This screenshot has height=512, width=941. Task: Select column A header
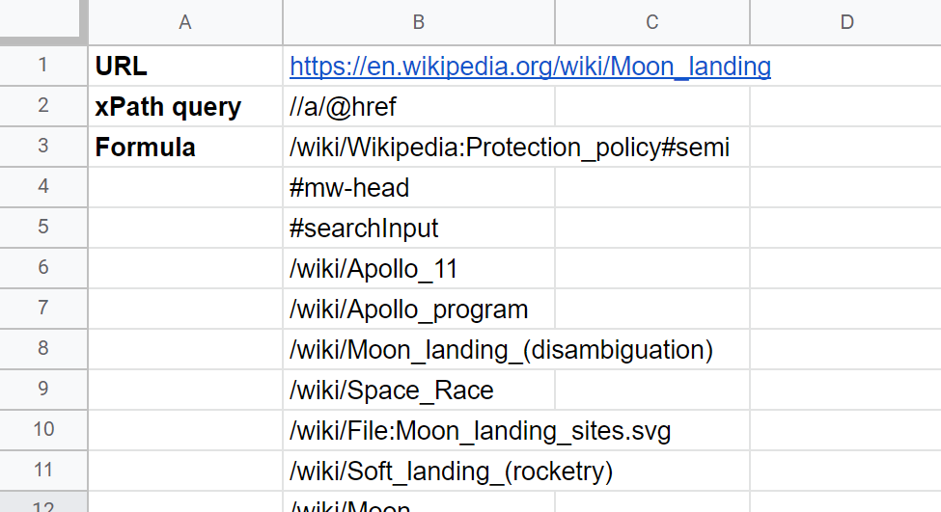(x=185, y=22)
